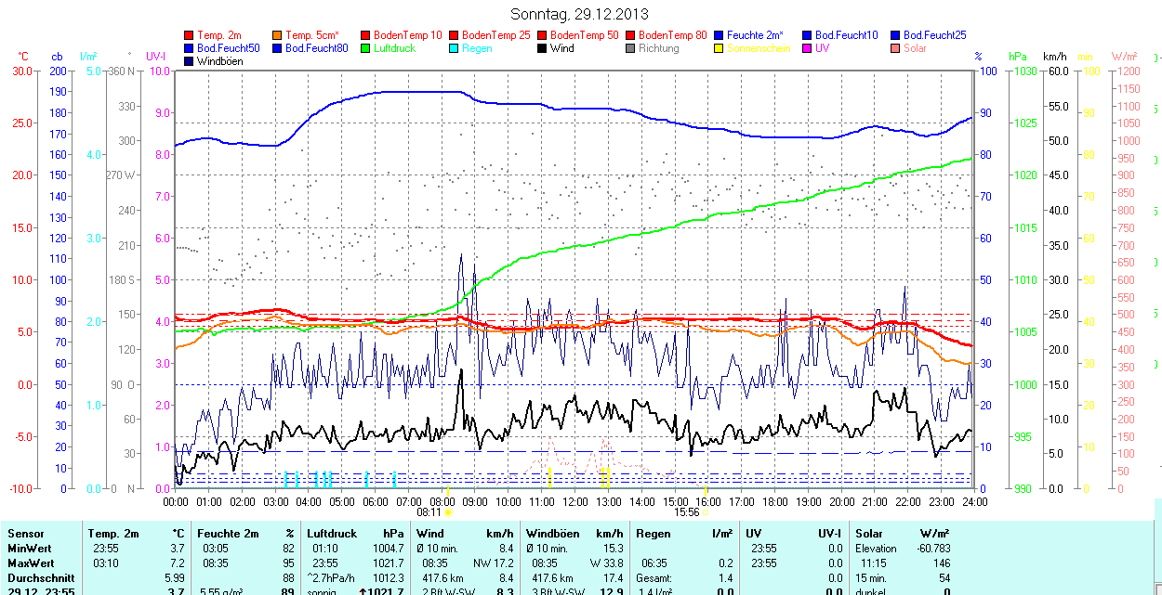Click the BodenTemp 25 legend label
The width and height of the screenshot is (1162, 595).
[496, 35]
